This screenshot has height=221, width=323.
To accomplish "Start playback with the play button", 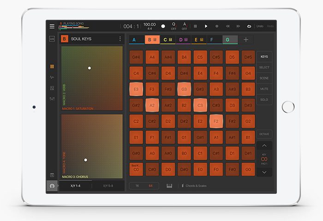I will (x=206, y=26).
